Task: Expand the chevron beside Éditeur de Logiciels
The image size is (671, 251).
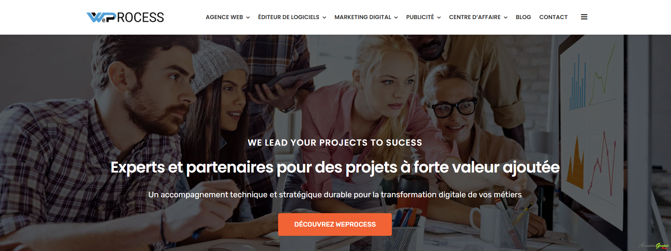Action: tap(324, 17)
